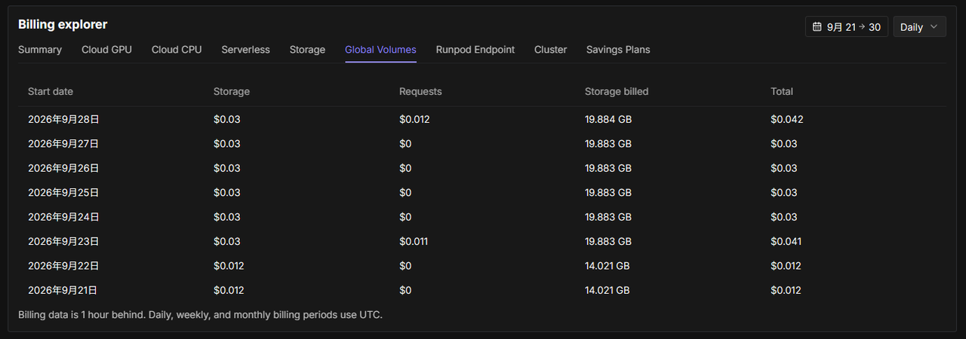Click 14.021 GB in the 9月22日 row
The width and height of the screenshot is (966, 339).
click(608, 266)
